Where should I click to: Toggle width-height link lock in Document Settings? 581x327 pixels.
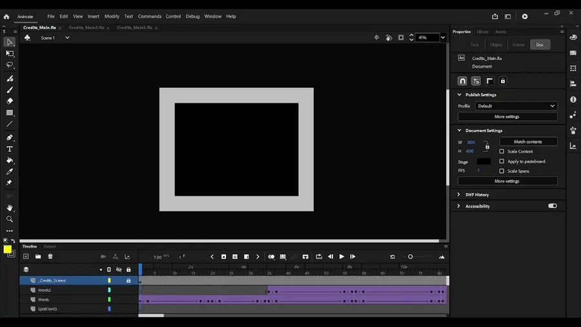pyautogui.click(x=487, y=147)
